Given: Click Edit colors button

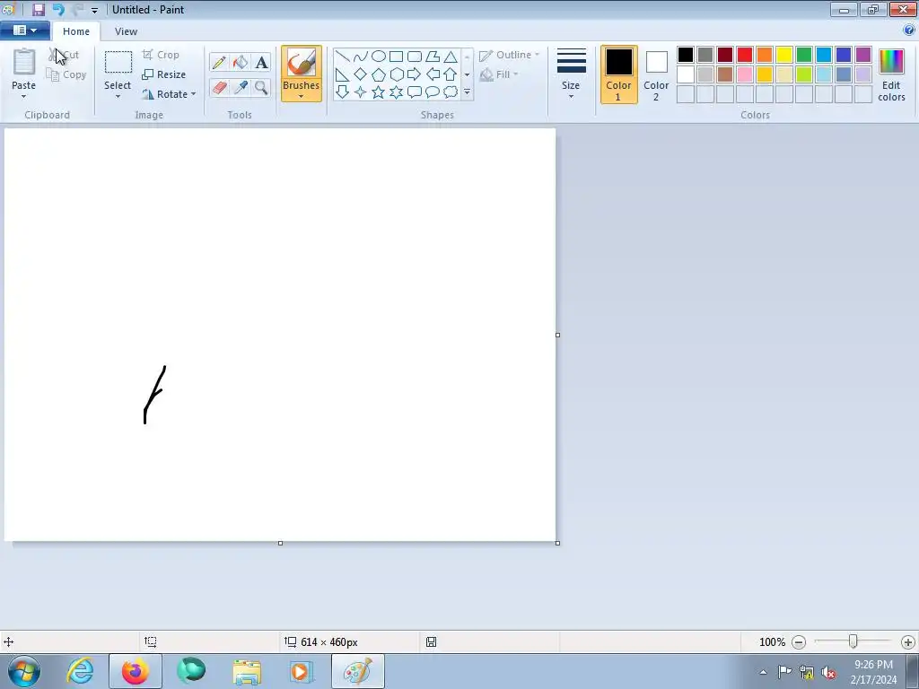Looking at the screenshot, I should pos(891,75).
